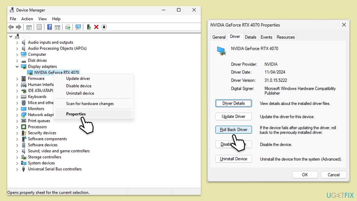Click the Storage controllers icon
The image size is (357, 201).
point(24,157)
